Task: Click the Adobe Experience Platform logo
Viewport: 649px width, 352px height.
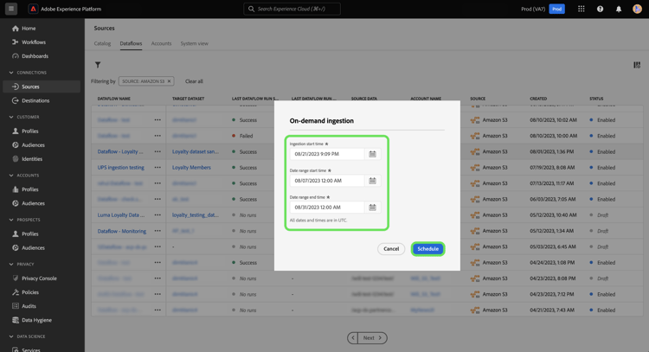Action: click(33, 9)
